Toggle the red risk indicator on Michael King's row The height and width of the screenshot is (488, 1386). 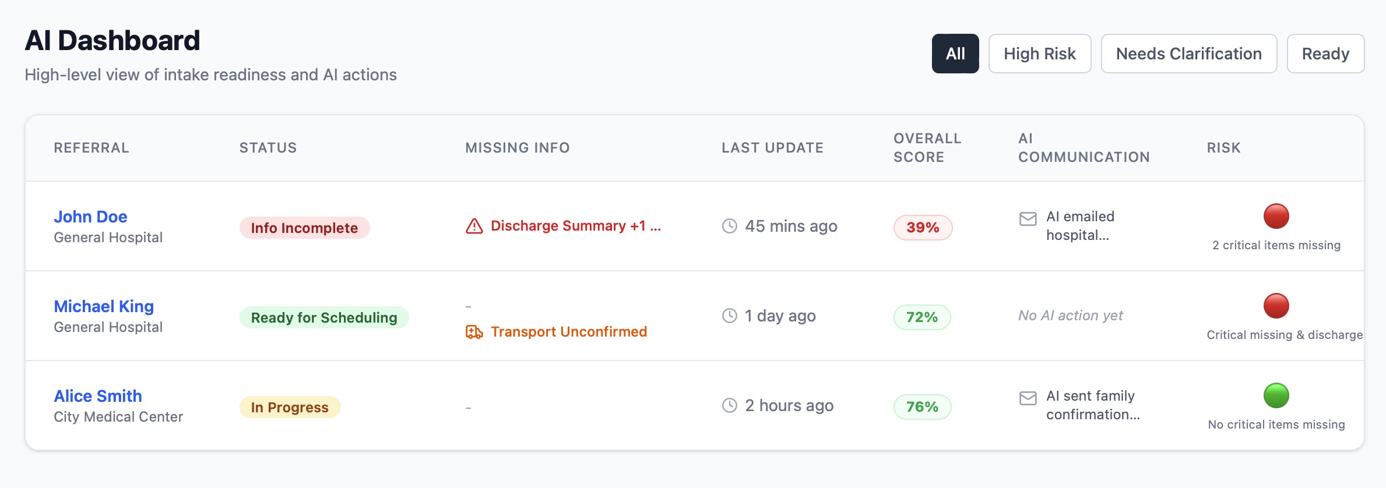(x=1276, y=307)
